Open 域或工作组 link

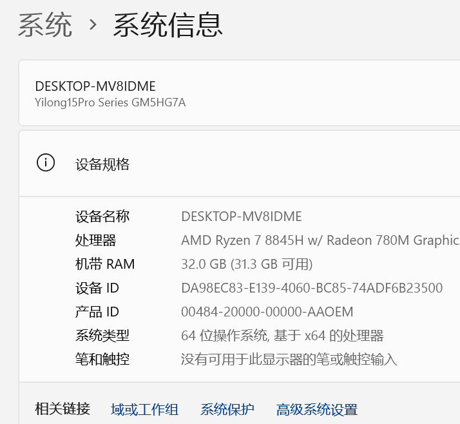[x=144, y=409]
